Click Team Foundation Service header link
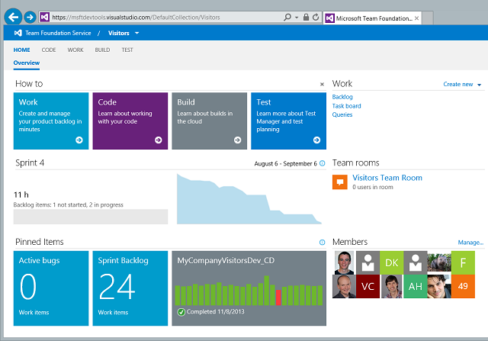The image size is (488, 341). (58, 33)
